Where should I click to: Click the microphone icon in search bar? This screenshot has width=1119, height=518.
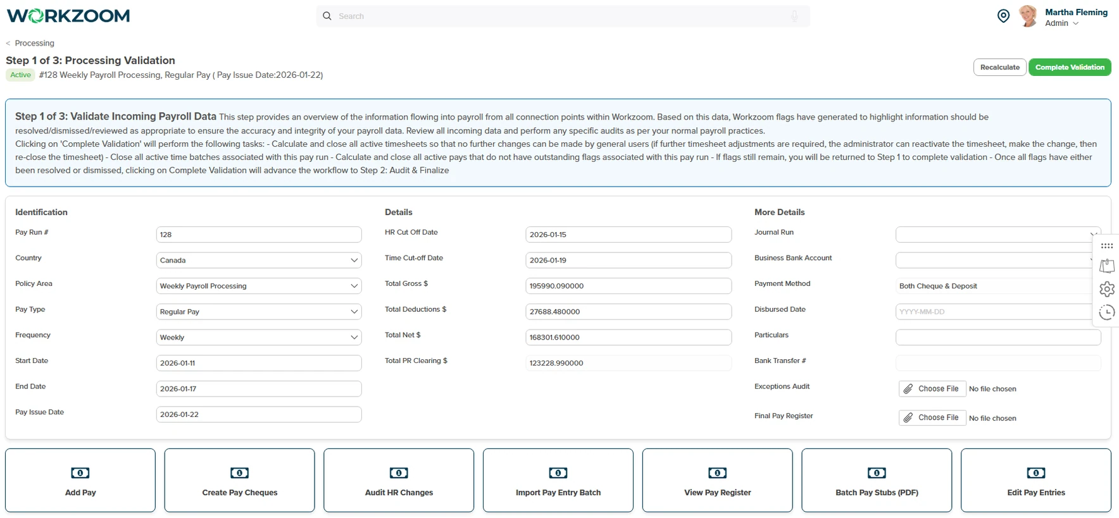click(x=794, y=16)
